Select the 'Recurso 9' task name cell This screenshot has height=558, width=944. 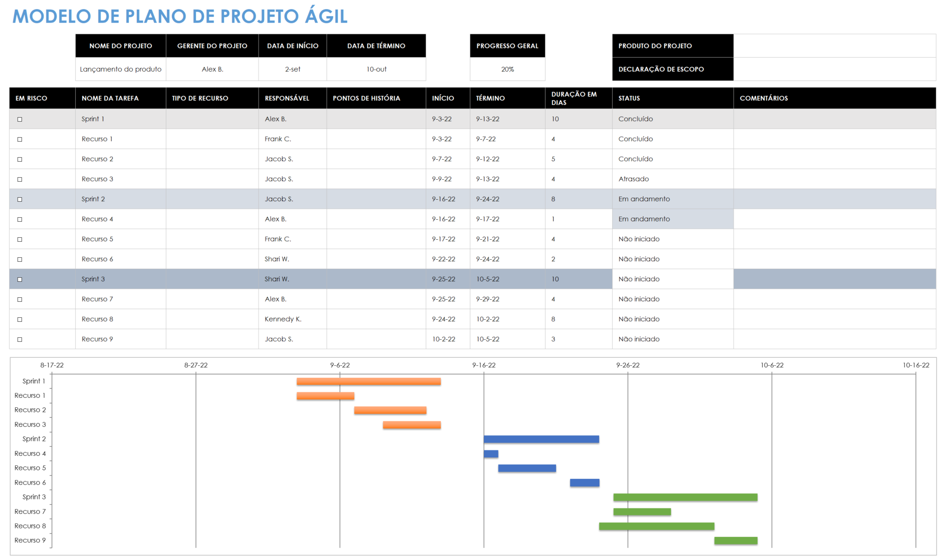pyautogui.click(x=121, y=339)
